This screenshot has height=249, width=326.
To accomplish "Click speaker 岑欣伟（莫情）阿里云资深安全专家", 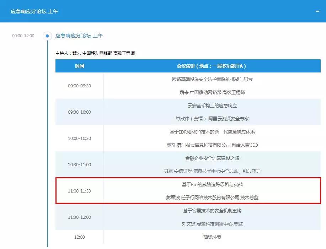I will (x=212, y=119).
